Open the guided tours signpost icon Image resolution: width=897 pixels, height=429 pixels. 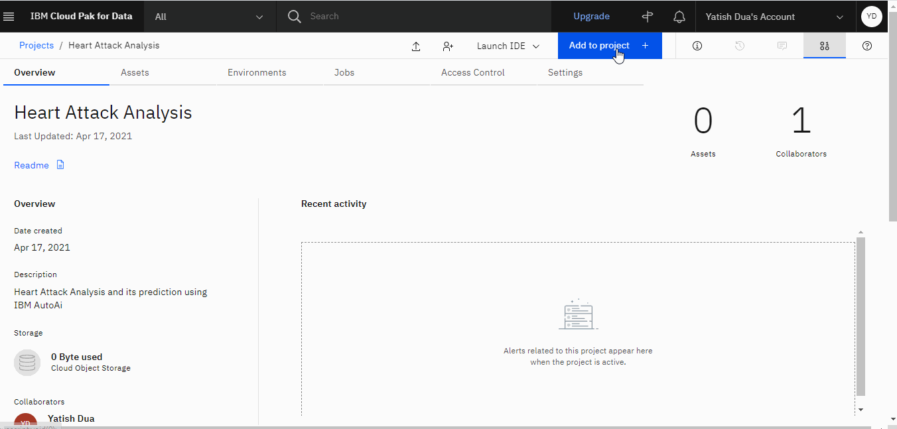pyautogui.click(x=648, y=17)
